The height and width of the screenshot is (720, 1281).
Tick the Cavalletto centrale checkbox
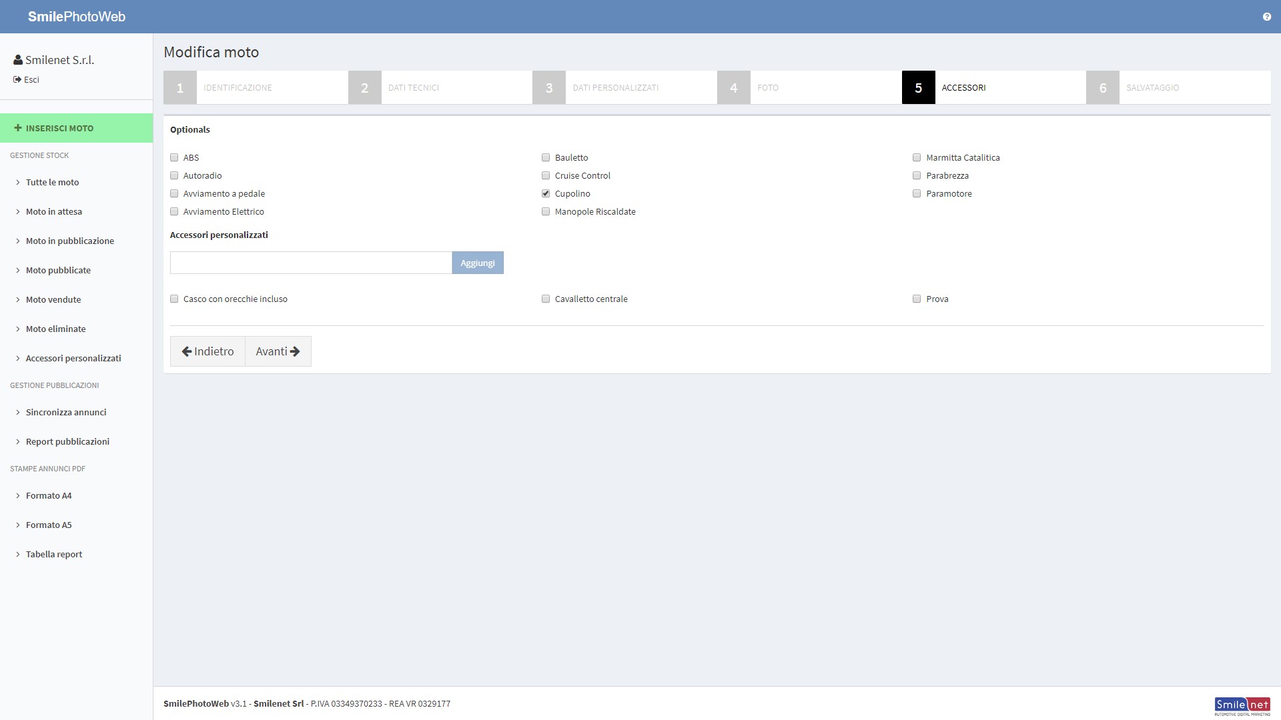[546, 299]
